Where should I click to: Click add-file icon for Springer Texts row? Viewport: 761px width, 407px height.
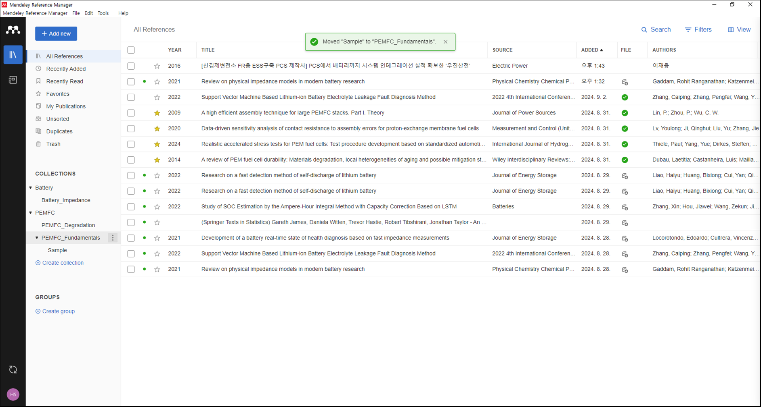pos(625,223)
